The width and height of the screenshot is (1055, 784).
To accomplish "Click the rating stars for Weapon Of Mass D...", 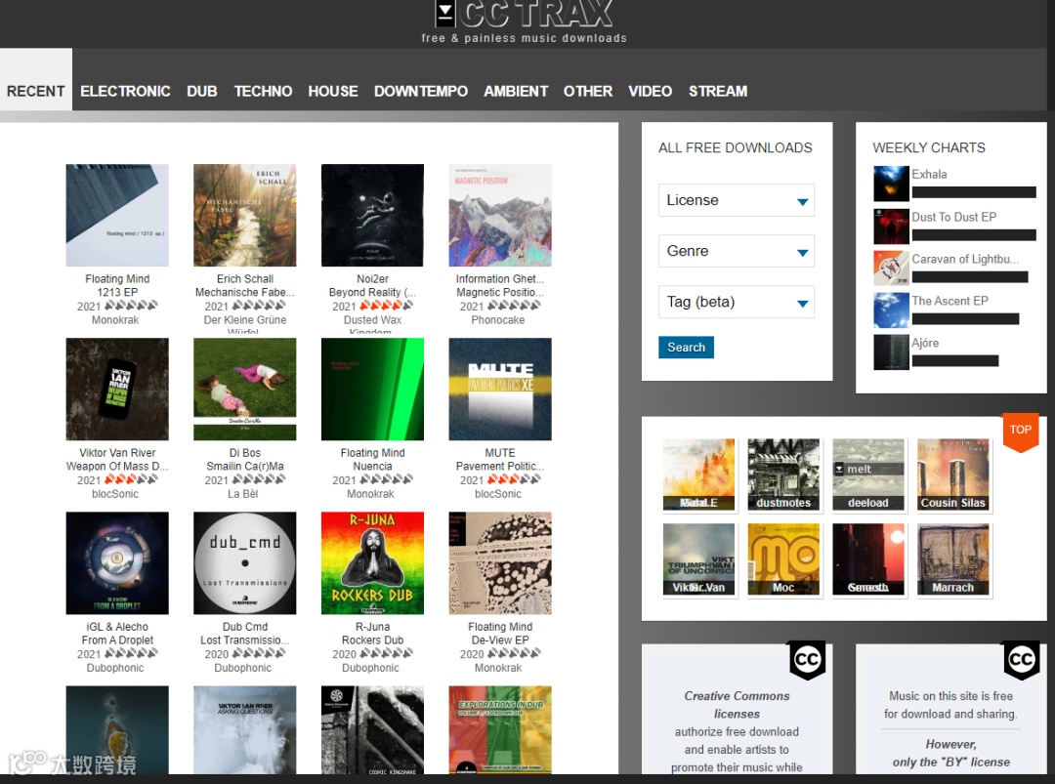I will click(x=131, y=479).
